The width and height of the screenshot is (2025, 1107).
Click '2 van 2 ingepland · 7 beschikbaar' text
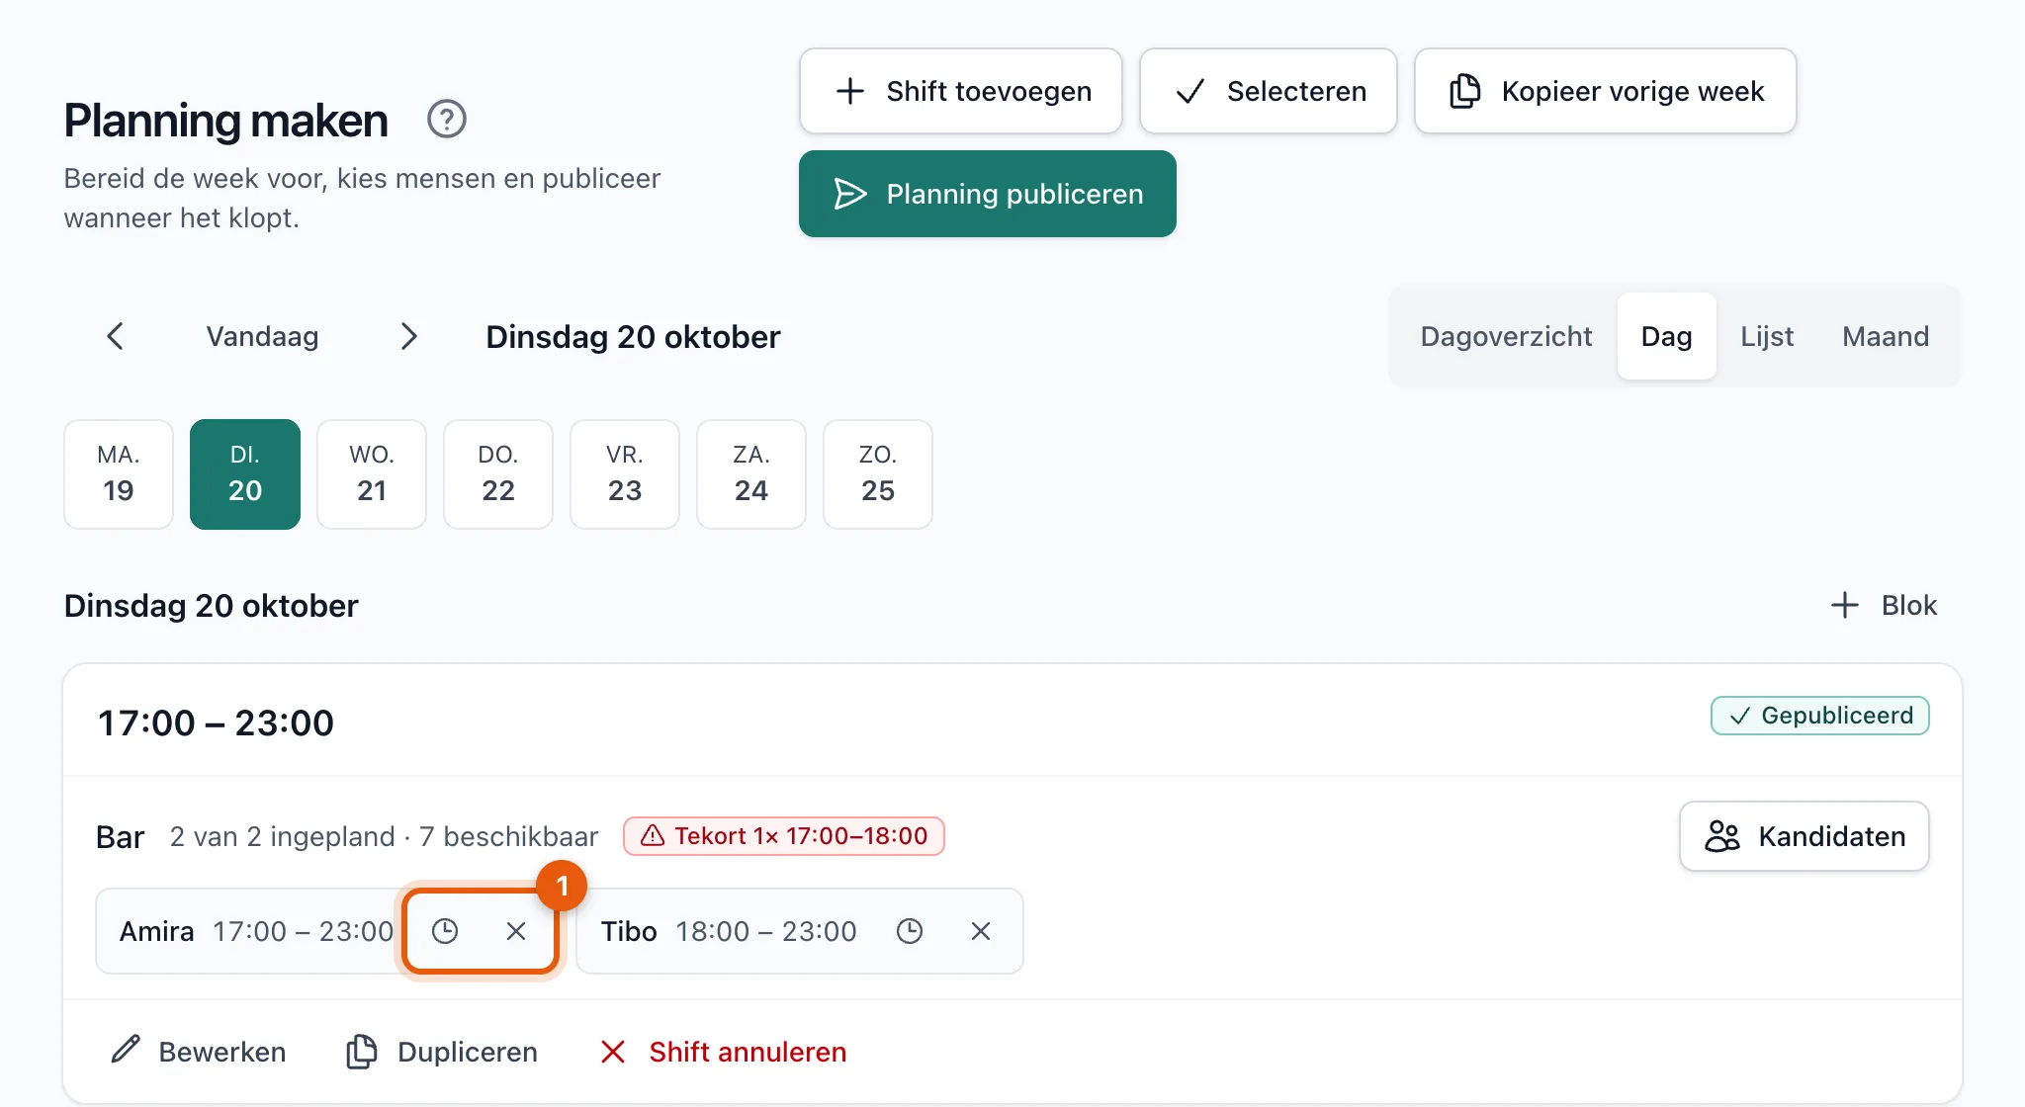pyautogui.click(x=384, y=836)
